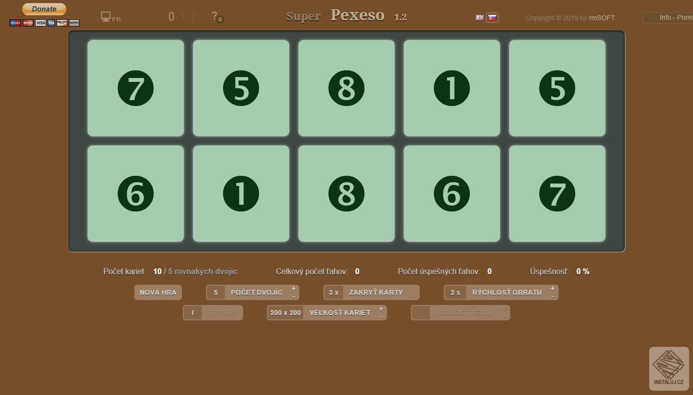
Task: Decrease Veľkosť kariet with the minus
Action: click(381, 316)
